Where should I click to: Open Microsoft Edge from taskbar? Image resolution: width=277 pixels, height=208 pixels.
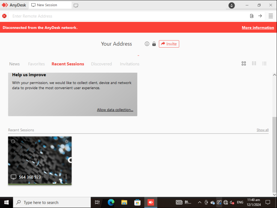pyautogui.click(x=111, y=202)
